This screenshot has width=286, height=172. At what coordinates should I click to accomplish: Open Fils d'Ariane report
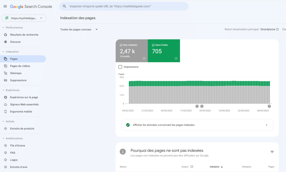pyautogui.click(x=23, y=145)
